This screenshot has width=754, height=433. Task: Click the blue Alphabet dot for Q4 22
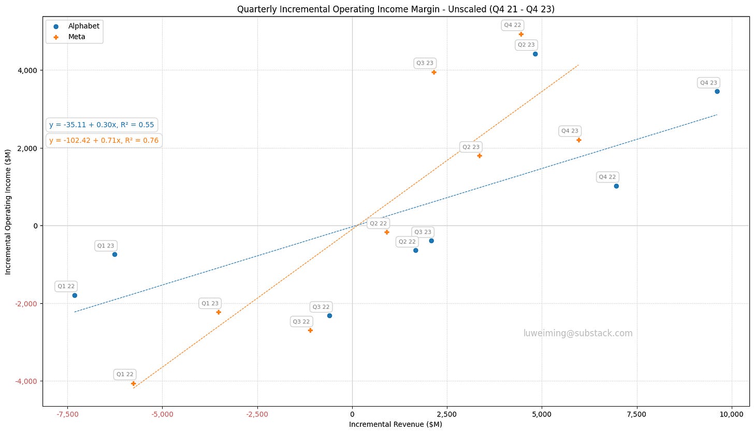point(616,186)
